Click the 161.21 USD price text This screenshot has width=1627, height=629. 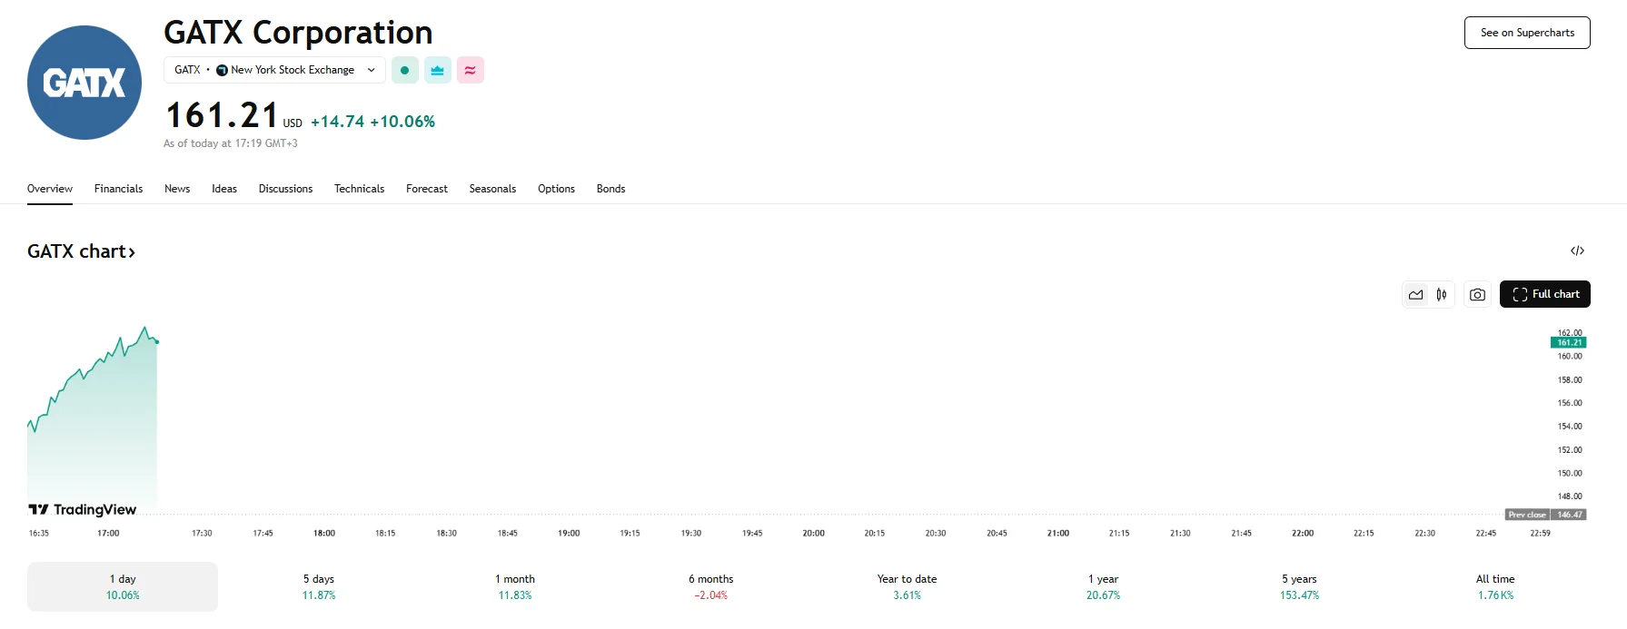tap(233, 116)
